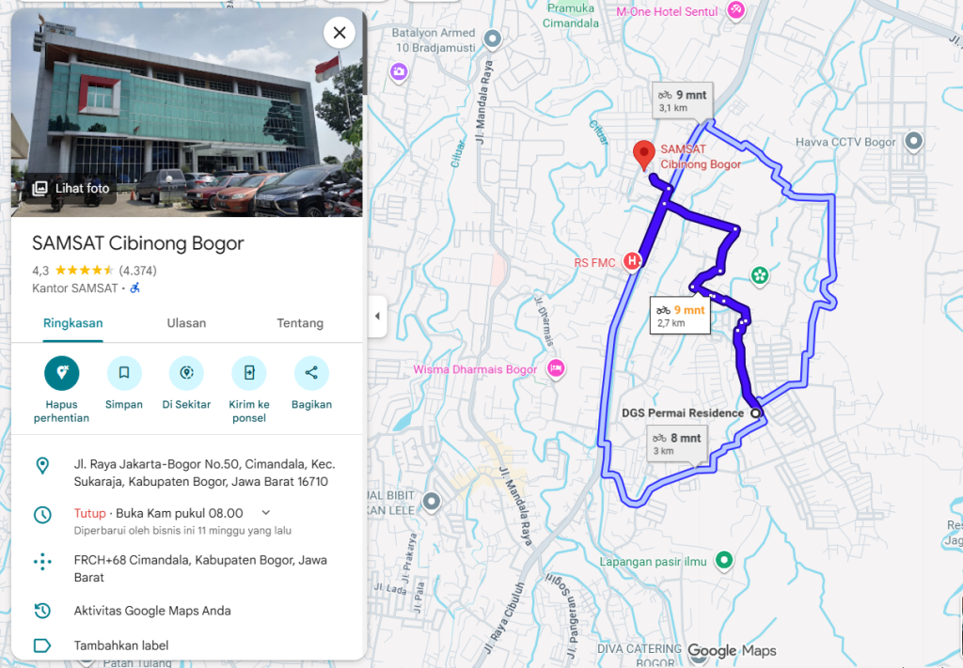The width and height of the screenshot is (963, 668).
Task: Open Lapangan pasir ilmu green marker
Action: pyautogui.click(x=724, y=560)
